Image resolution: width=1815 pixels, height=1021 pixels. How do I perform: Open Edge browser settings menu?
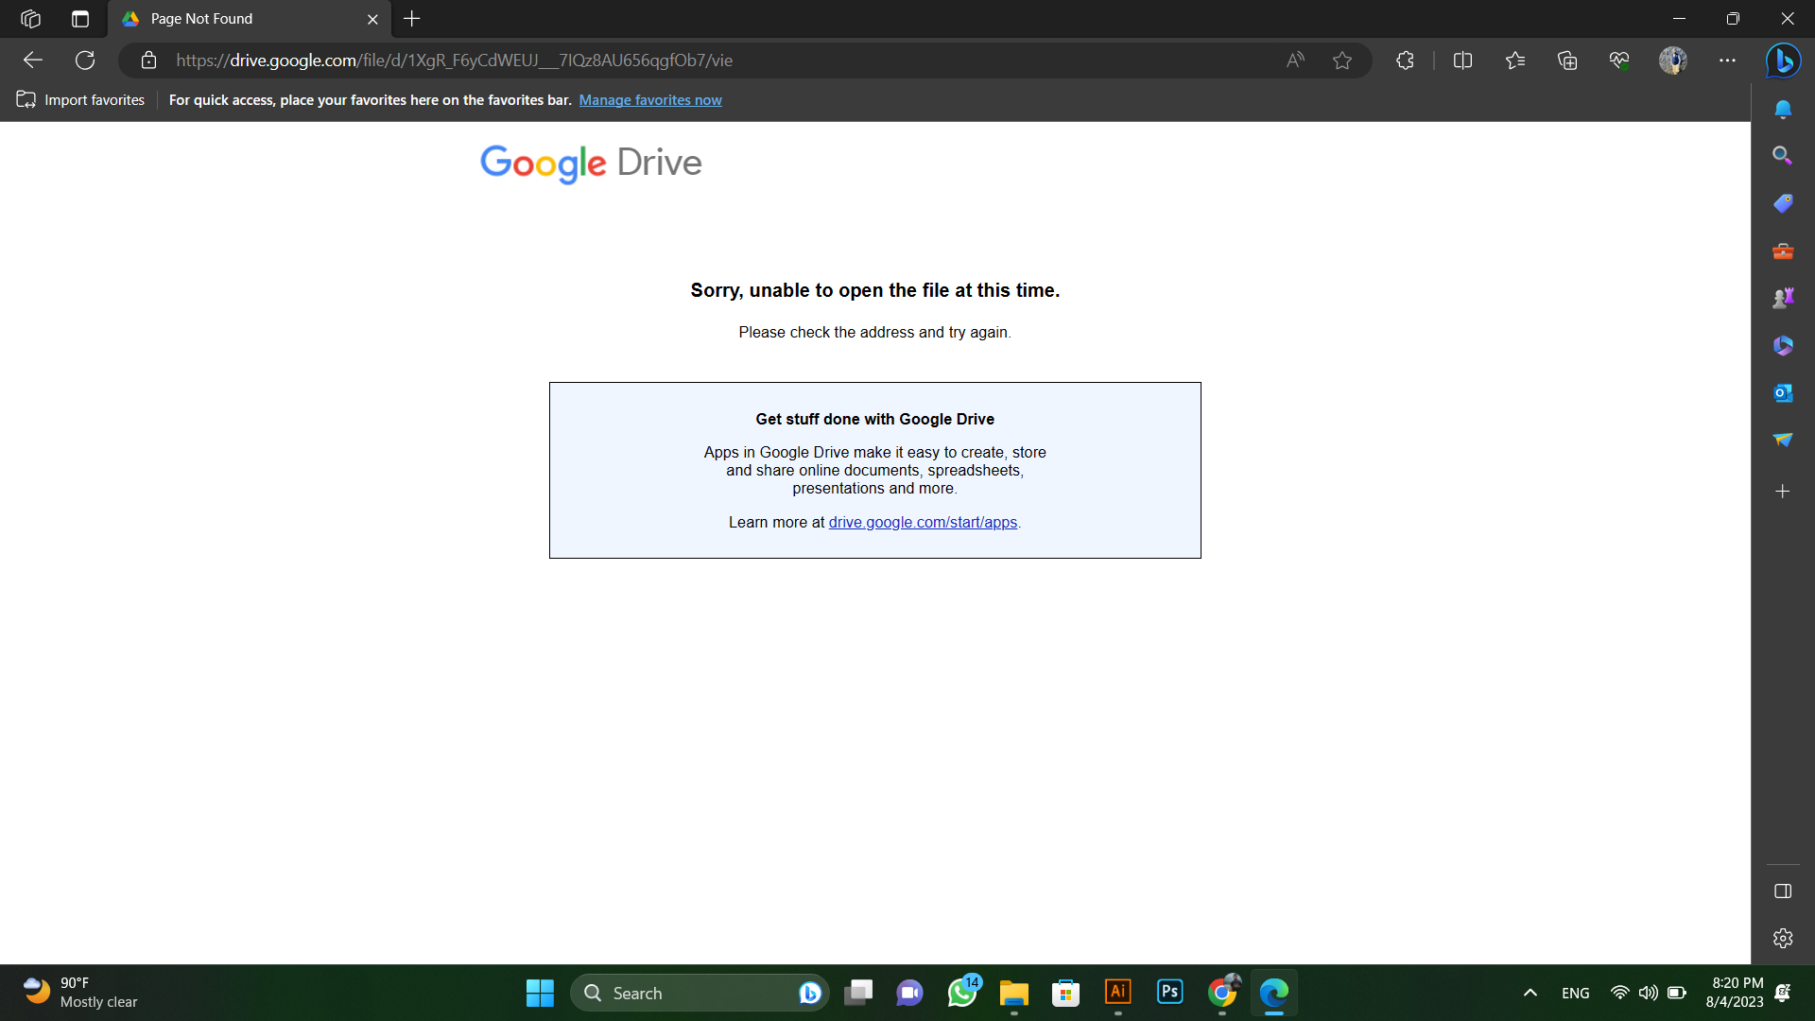pyautogui.click(x=1728, y=60)
